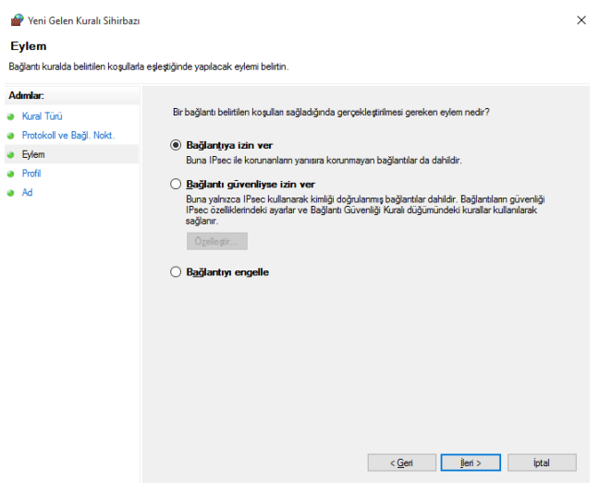The image size is (612, 493).
Task: Go to the Kural Türü step
Action: 43,116
